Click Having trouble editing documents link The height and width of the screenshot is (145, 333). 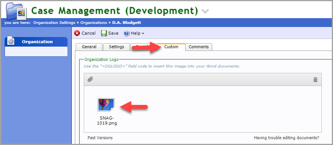[286, 138]
